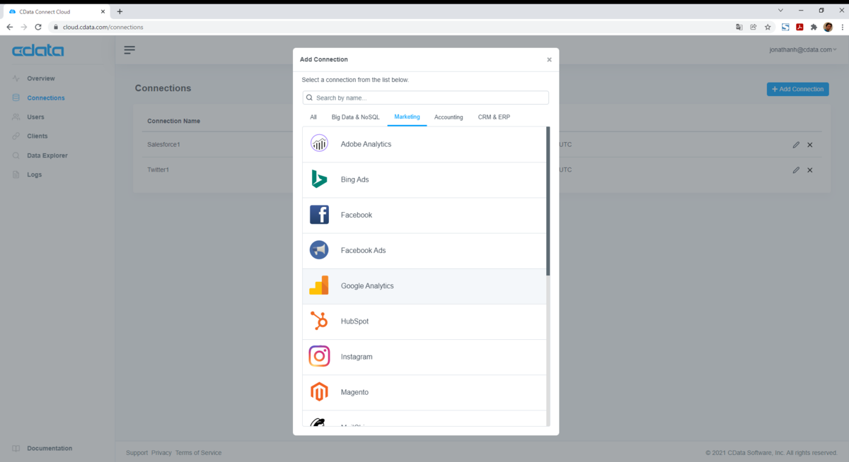Click the Twitter1 connection name
This screenshot has height=462, width=849.
click(158, 170)
